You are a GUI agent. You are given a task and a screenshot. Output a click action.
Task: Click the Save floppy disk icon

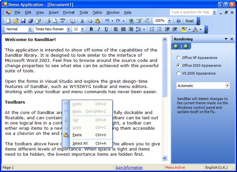point(23,21)
